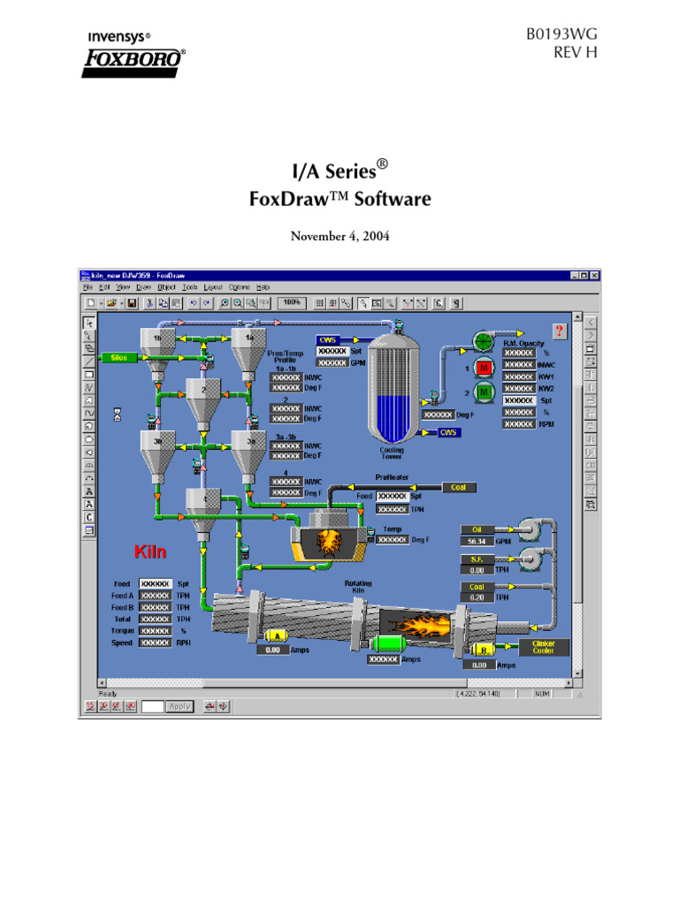This screenshot has width=679, height=905.
Task: Open the File menu
Action: (88, 287)
